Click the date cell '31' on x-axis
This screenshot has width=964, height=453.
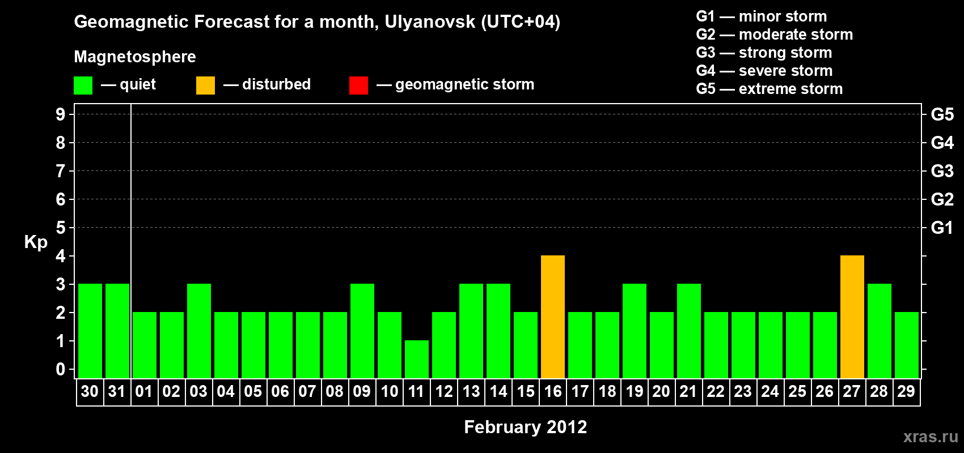pos(117,392)
